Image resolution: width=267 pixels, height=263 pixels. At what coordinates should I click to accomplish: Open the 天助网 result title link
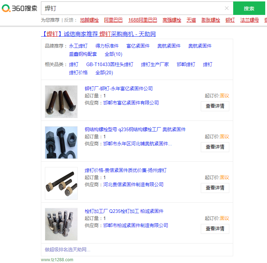99,34
